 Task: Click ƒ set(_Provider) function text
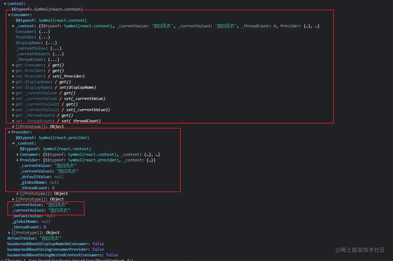coord(66,76)
